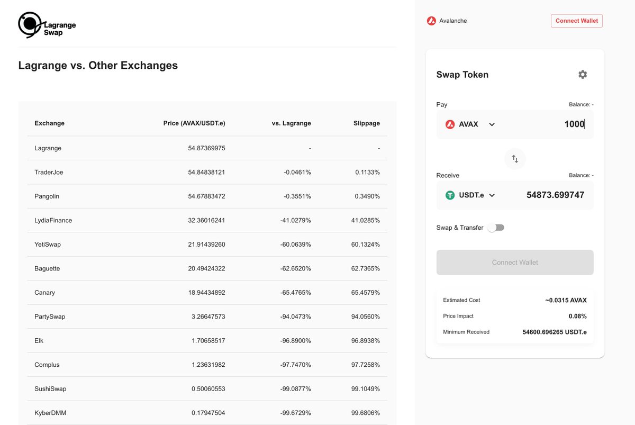The image size is (635, 425).
Task: Select the Pangolin exchange name
Action: point(47,196)
